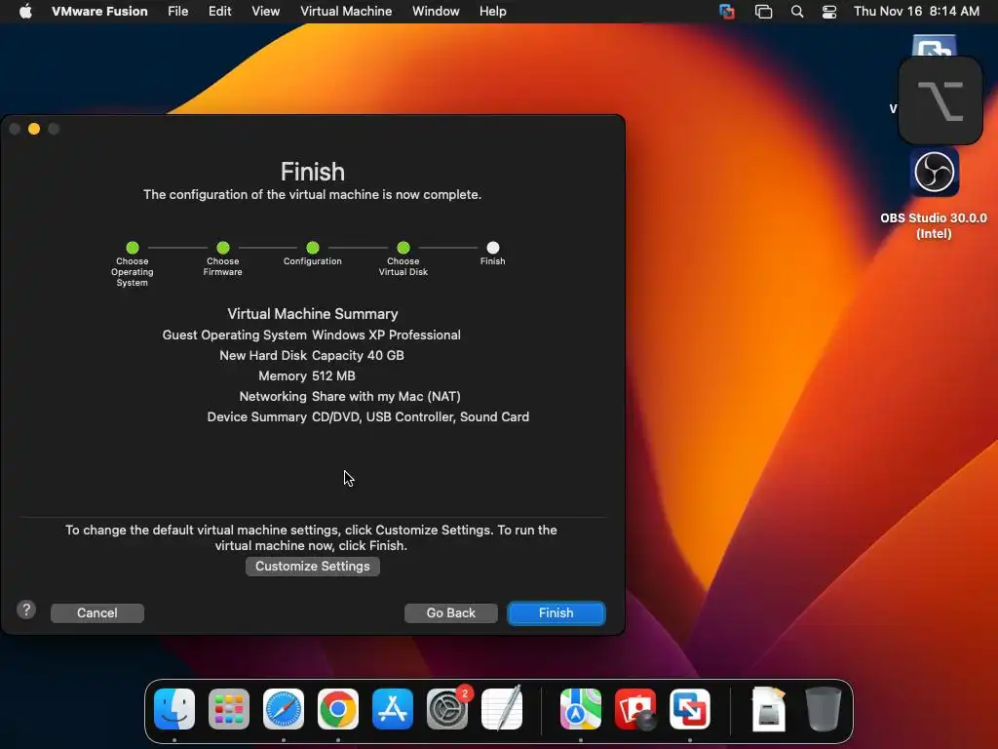The width and height of the screenshot is (998, 749).
Task: Open the disk image file in Dock
Action: 769,709
